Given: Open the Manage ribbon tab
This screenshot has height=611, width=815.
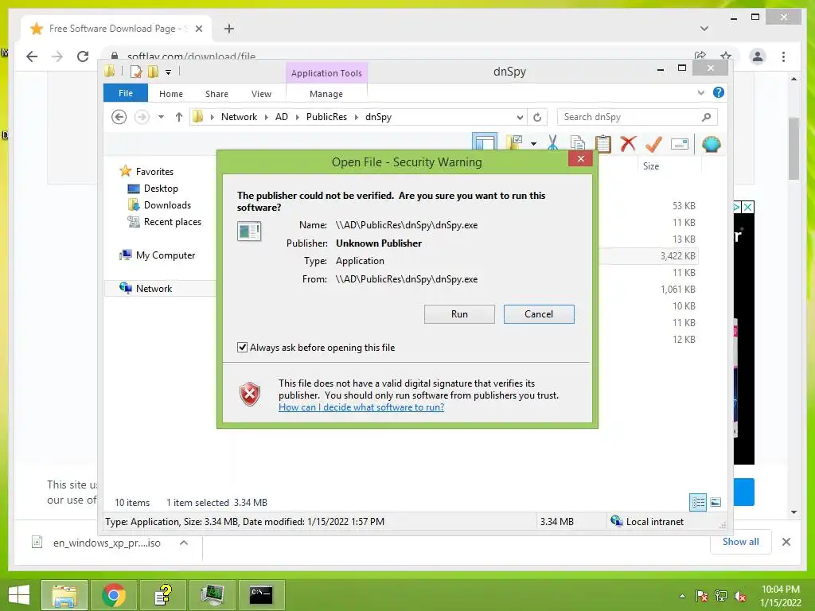Looking at the screenshot, I should (x=326, y=94).
